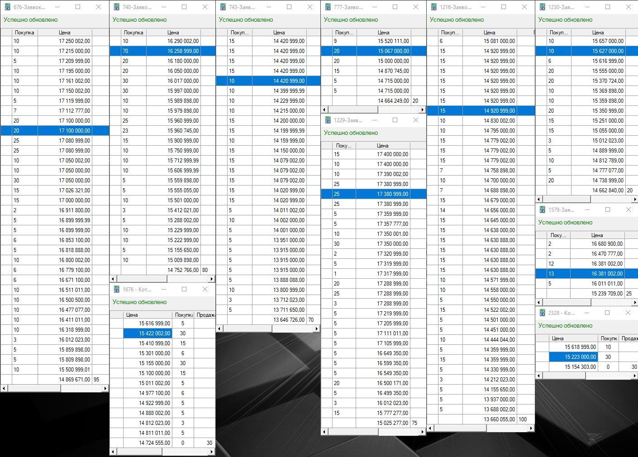Sort by Цена column in the 676 window
Viewport: 638px width, 457px height.
tap(65, 33)
